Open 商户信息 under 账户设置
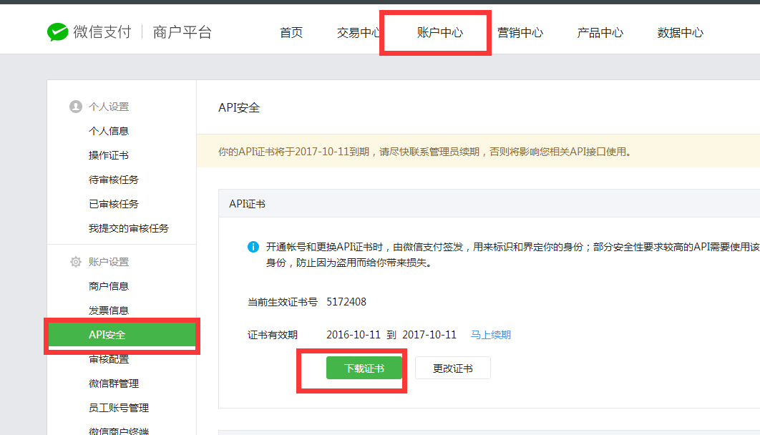 (x=109, y=286)
